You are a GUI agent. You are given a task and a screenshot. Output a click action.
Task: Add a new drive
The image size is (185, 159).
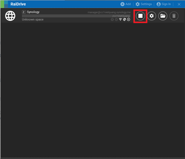(125, 4)
